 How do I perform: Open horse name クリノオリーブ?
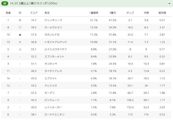(x=53, y=20)
